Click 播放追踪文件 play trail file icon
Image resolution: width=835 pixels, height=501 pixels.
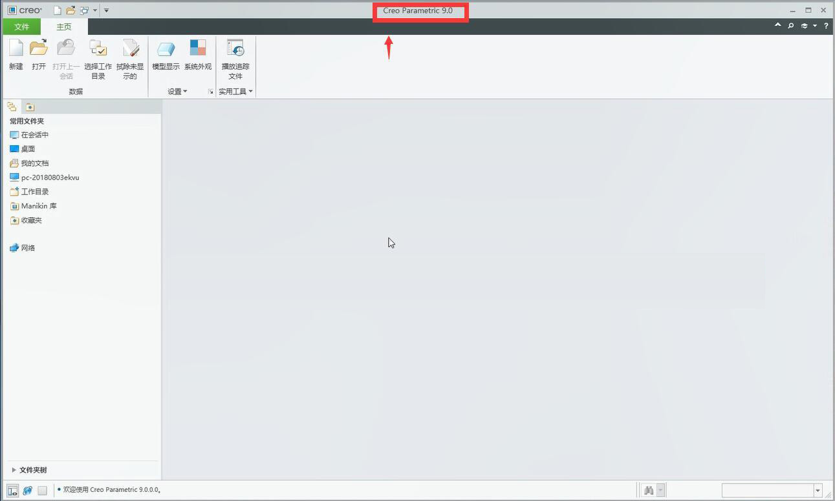pos(235,48)
